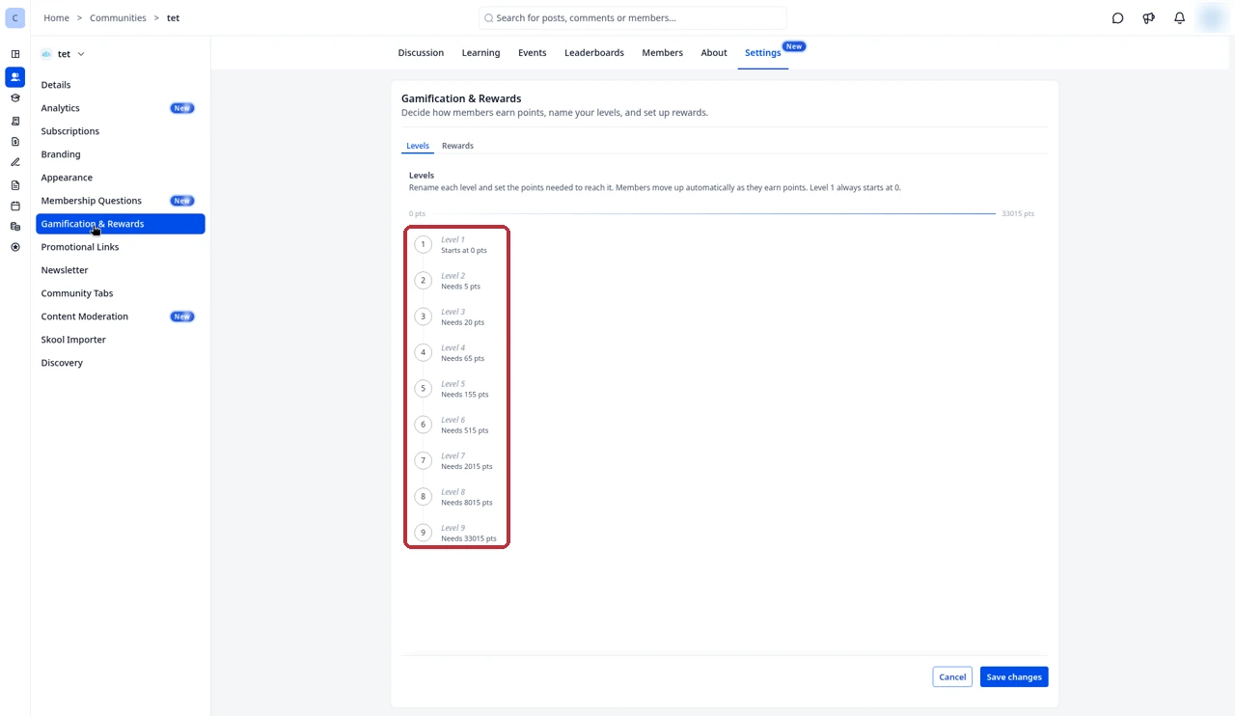This screenshot has width=1235, height=716.
Task: Click the Level 2 name field
Action: pos(453,276)
